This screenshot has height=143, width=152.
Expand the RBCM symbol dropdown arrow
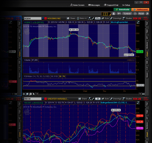click(x=43, y=99)
